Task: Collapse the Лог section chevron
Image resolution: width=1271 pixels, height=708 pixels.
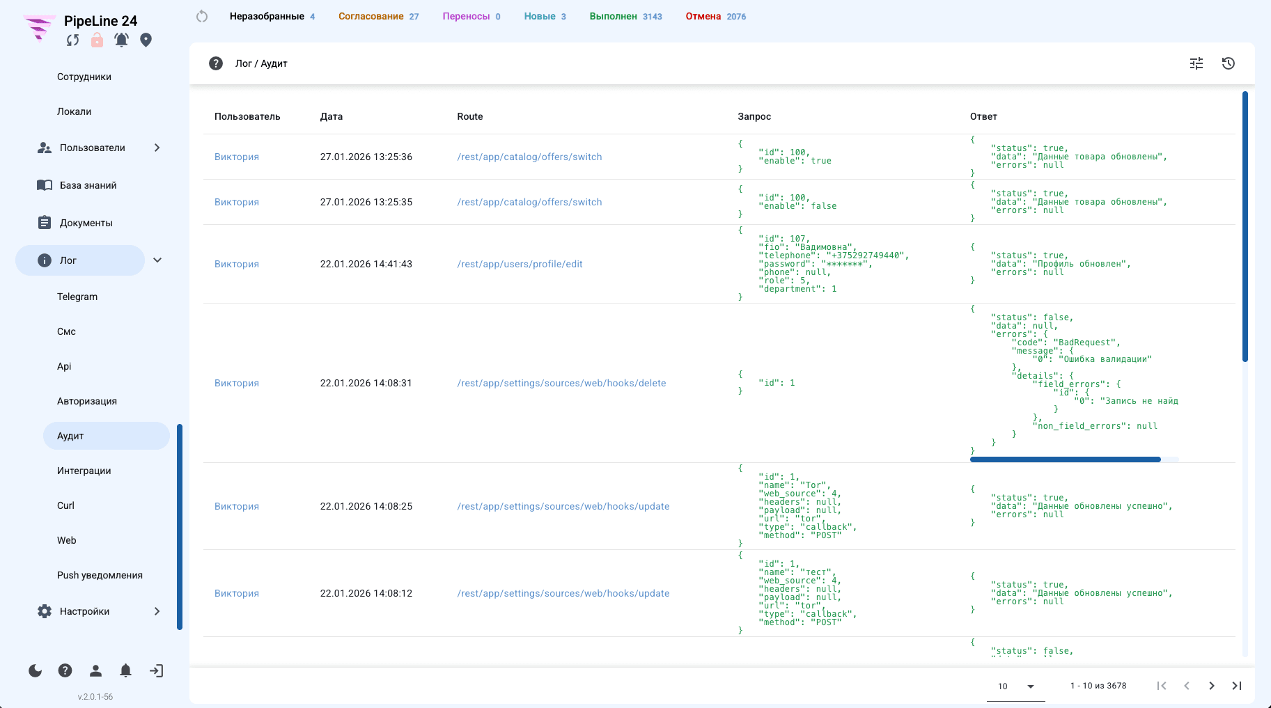Action: (157, 260)
